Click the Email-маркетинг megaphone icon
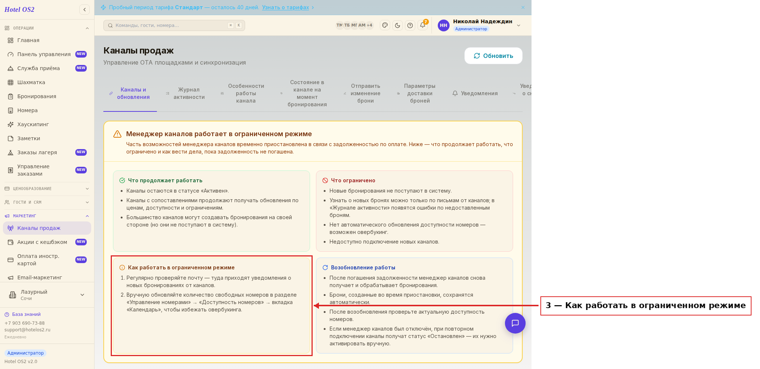This screenshot has width=760, height=369. 11,277
